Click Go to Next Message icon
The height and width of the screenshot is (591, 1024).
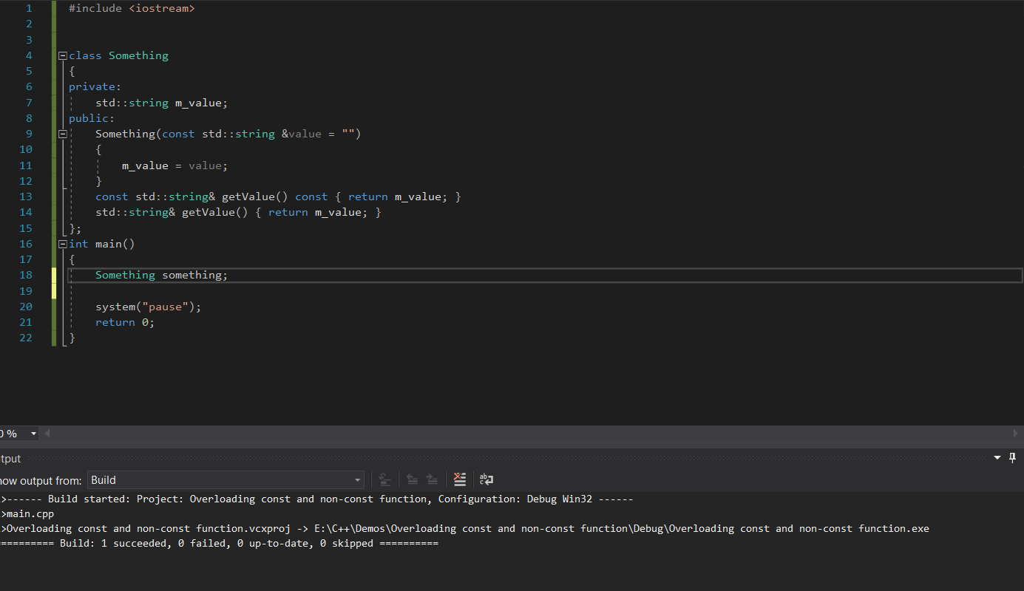coord(432,479)
